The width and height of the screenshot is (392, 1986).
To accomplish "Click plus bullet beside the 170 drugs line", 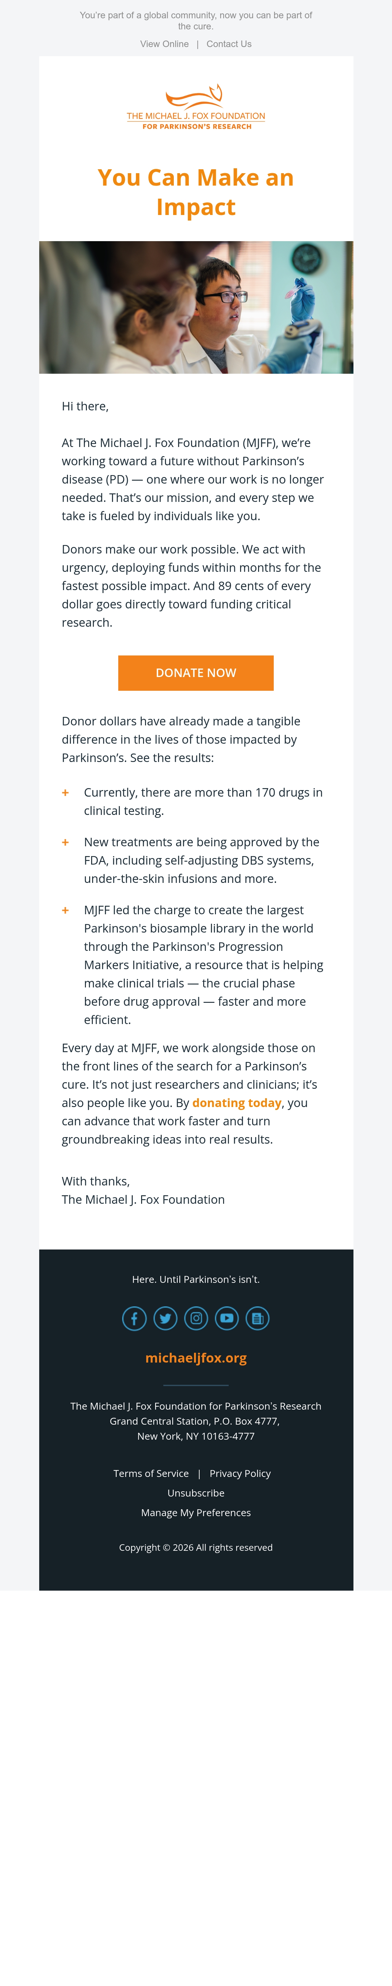I will 65,793.
